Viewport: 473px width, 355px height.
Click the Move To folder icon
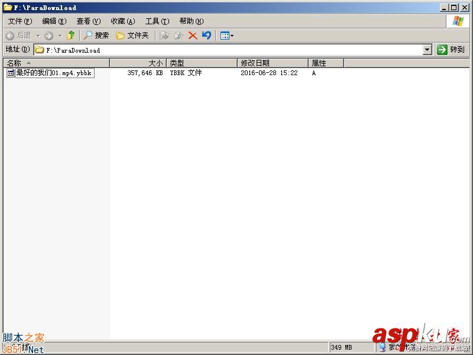click(165, 35)
